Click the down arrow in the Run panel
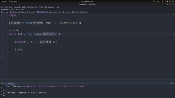 click(4, 88)
